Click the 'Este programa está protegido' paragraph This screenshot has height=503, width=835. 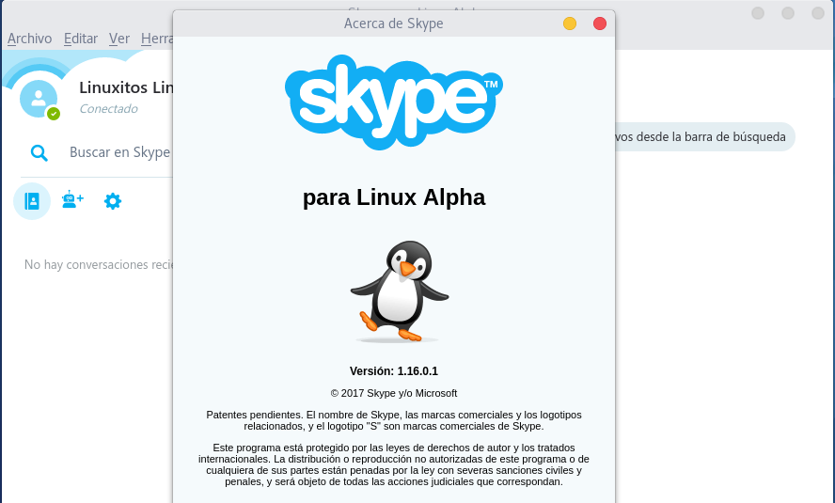coord(394,464)
